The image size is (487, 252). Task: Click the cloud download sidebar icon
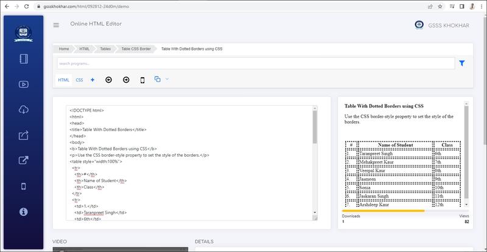coord(24,110)
